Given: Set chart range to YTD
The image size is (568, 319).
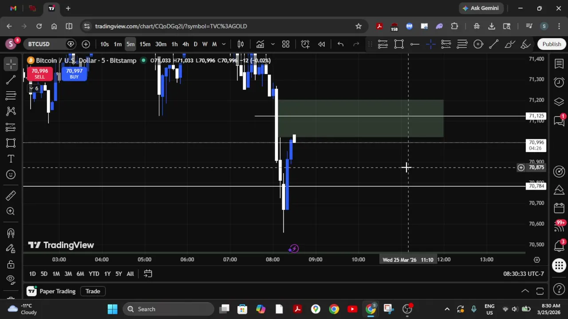Looking at the screenshot, I should [94, 274].
